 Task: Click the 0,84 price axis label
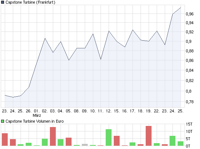click(190, 70)
